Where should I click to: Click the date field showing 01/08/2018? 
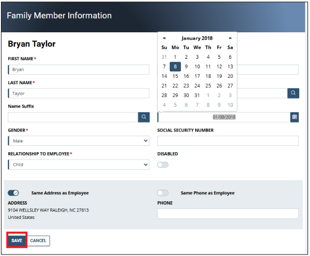coord(224,117)
